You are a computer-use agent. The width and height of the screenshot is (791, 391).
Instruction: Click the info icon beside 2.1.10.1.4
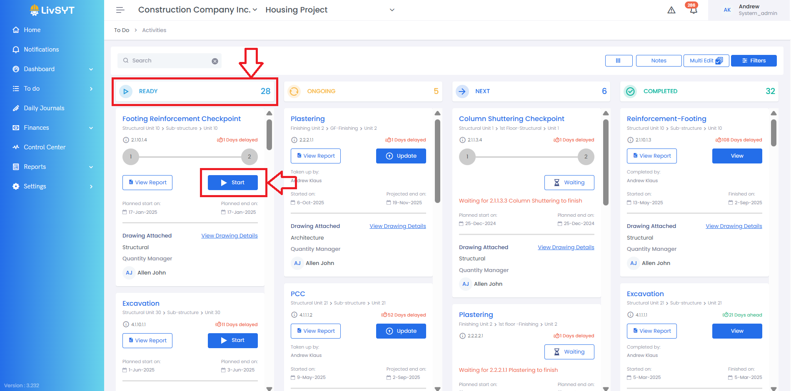click(x=126, y=140)
